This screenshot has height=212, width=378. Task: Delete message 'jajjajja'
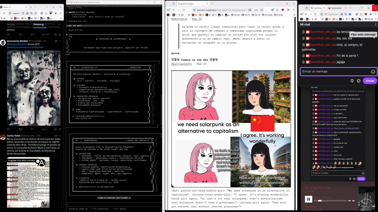point(303,62)
